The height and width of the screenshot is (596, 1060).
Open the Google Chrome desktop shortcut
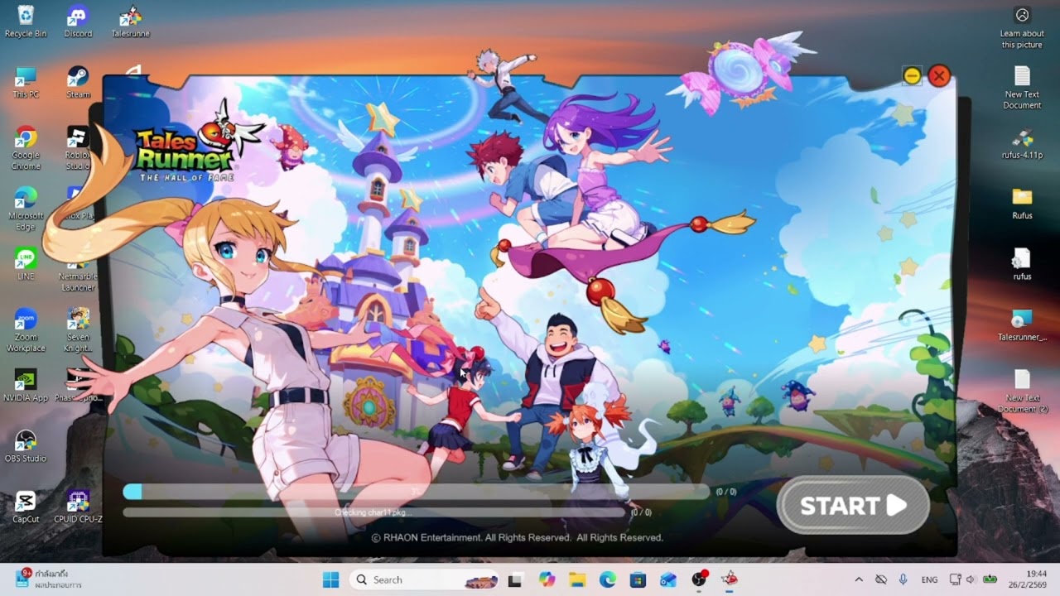(26, 148)
